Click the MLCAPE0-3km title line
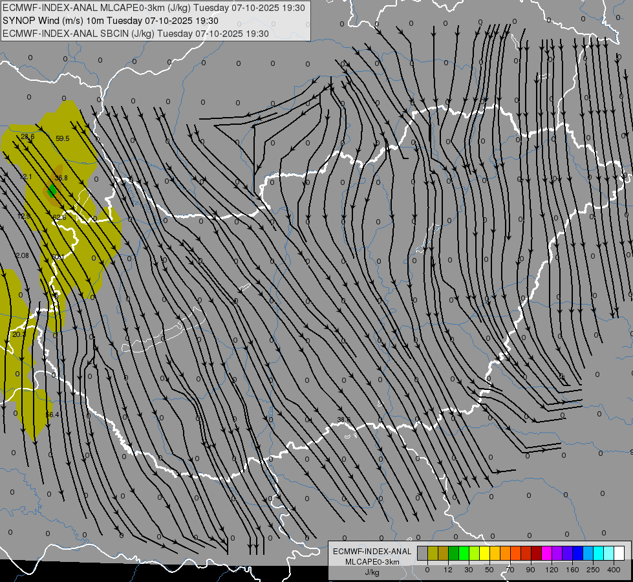The image size is (633, 582). [x=154, y=8]
